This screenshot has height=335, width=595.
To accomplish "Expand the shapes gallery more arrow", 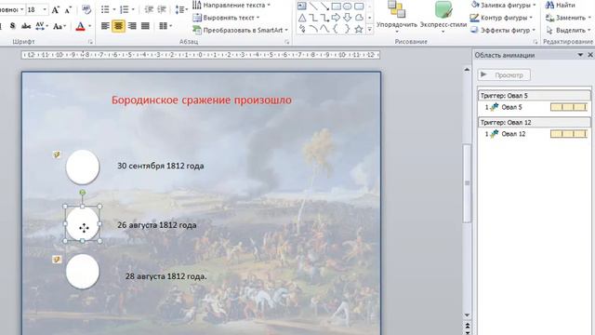I will [x=370, y=29].
